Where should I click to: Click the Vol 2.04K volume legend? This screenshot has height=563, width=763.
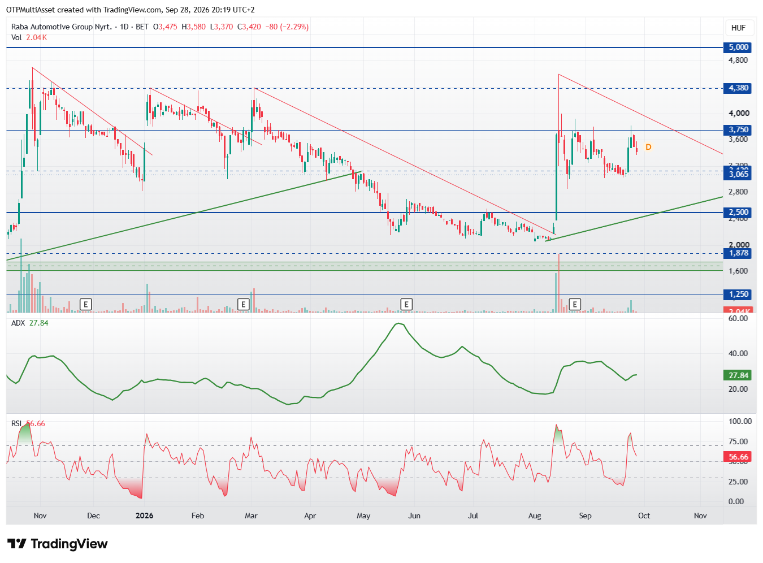(29, 37)
